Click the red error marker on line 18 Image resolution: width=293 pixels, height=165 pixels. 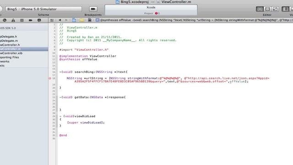[x=50, y=78]
